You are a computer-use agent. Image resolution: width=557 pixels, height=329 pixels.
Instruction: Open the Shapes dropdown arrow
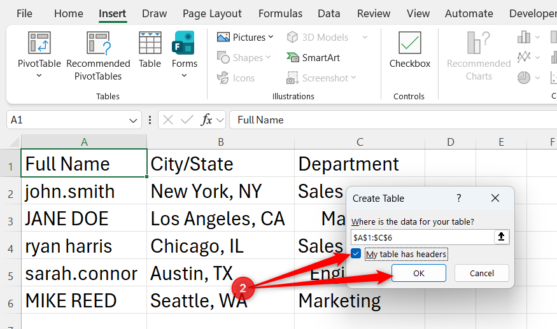pyautogui.click(x=268, y=57)
